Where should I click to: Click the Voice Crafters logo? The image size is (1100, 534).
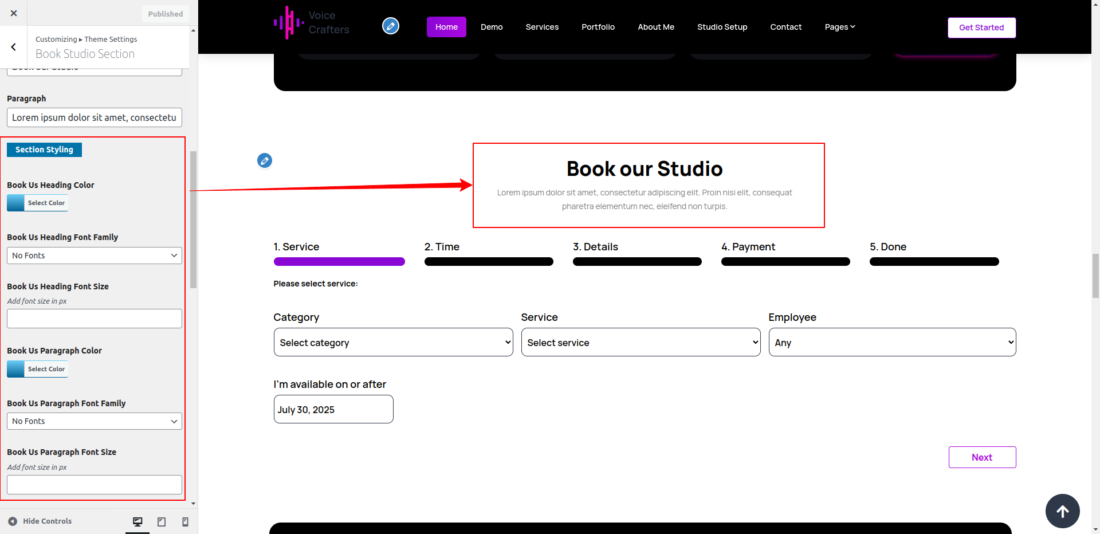tap(312, 23)
